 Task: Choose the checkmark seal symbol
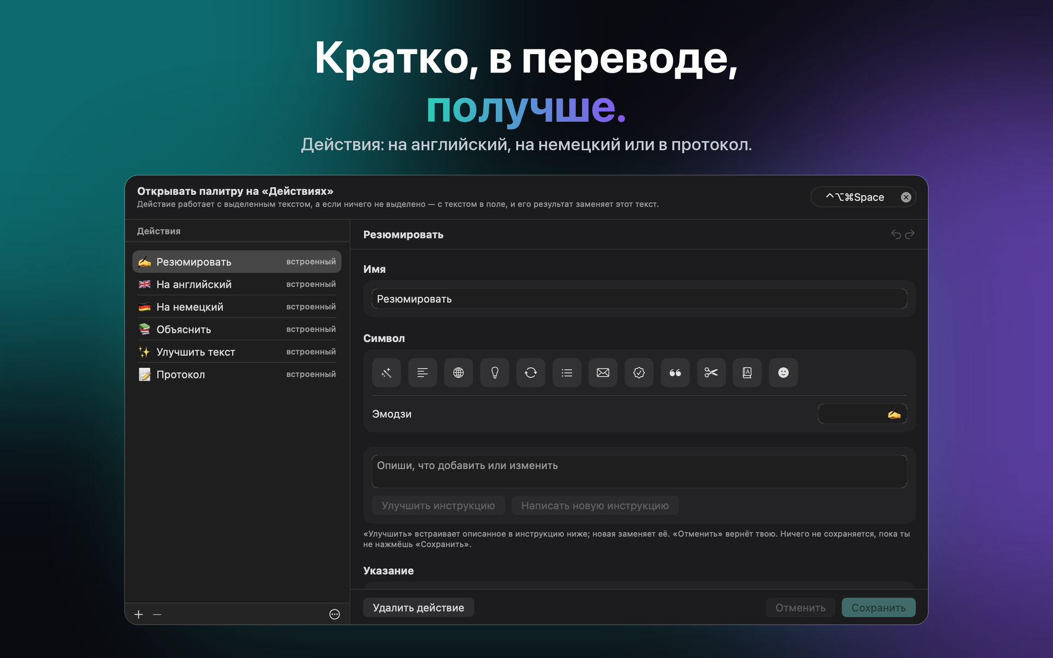(639, 373)
